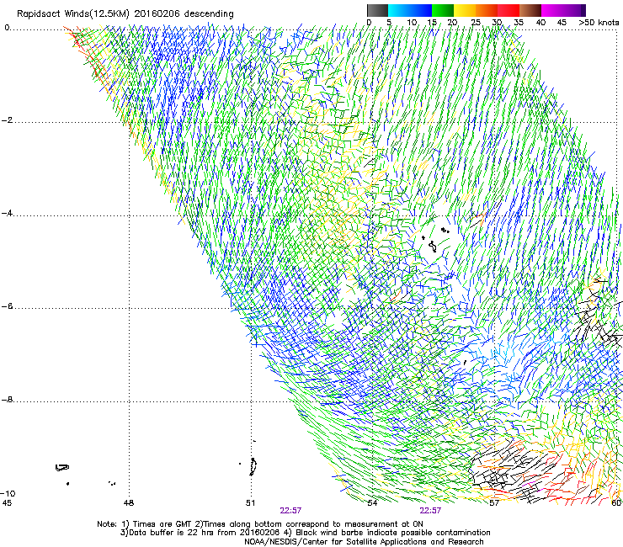Click the orange 25-30 knots legend swatch
Viewport: 623px width, 547px height.
[487, 11]
